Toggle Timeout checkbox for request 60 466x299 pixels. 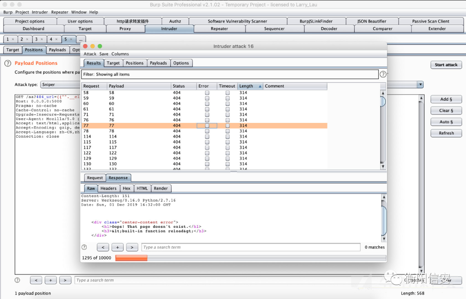click(228, 104)
